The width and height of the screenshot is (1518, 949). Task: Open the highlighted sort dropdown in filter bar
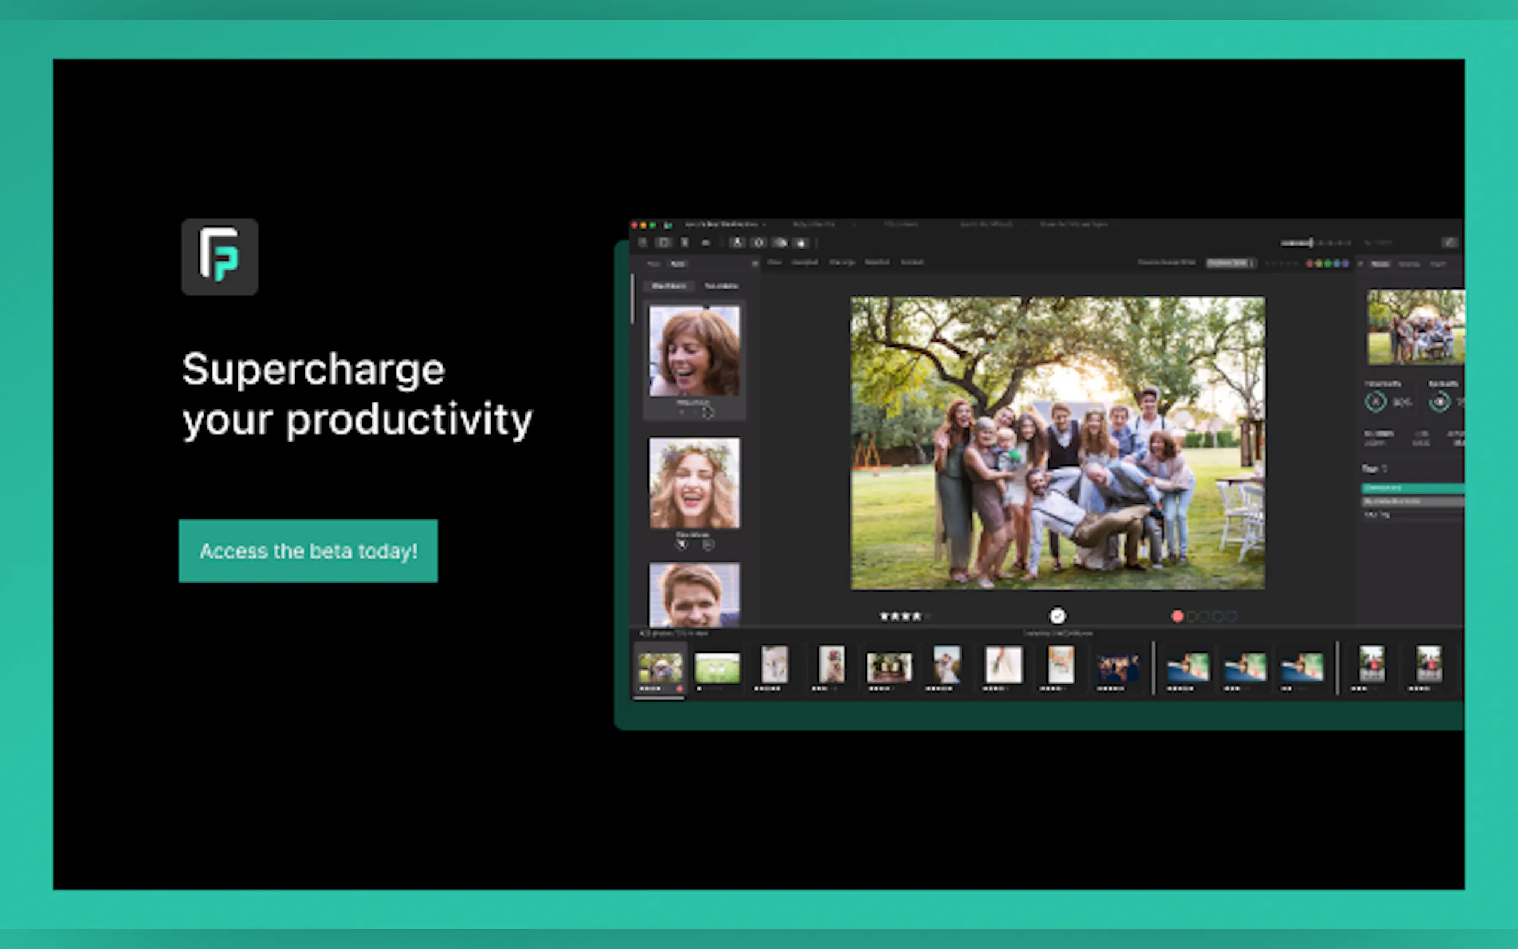click(x=1231, y=263)
